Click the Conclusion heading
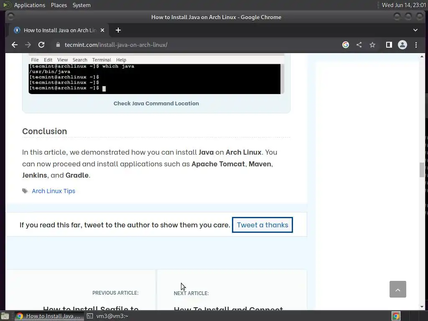Viewport: 428px width, 321px height. (44, 131)
